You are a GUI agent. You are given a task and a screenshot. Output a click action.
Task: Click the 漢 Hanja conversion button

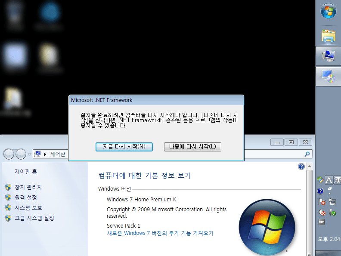pyautogui.click(x=337, y=180)
